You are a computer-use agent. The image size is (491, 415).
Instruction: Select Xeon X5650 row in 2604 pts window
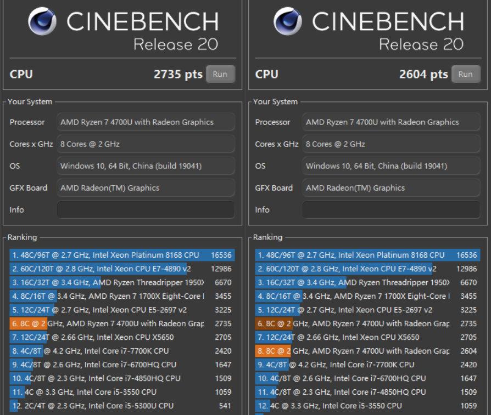tap(367, 337)
